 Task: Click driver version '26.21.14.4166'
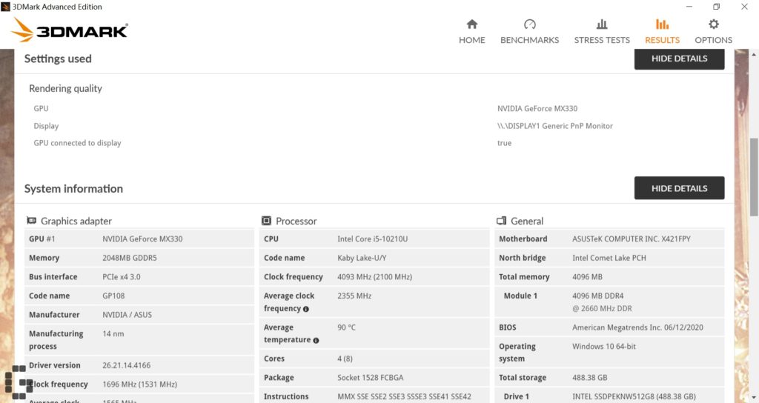click(x=126, y=365)
